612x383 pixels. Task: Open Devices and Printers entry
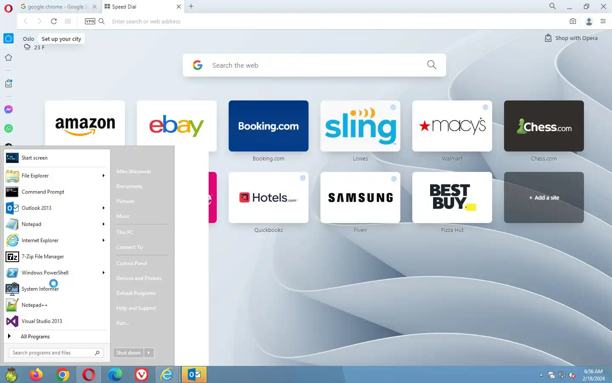(139, 278)
